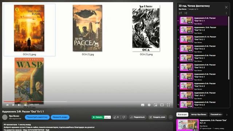The image size is (233, 131).
Task: Click video image OCA (1).jpeg cover
Action: (29, 28)
